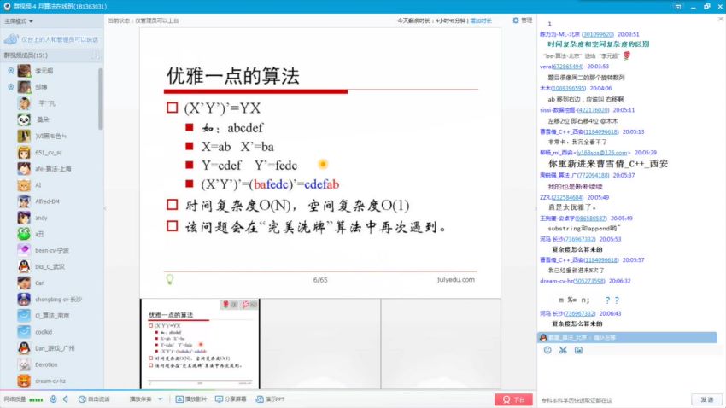Click 增加时长 link

click(x=482, y=19)
